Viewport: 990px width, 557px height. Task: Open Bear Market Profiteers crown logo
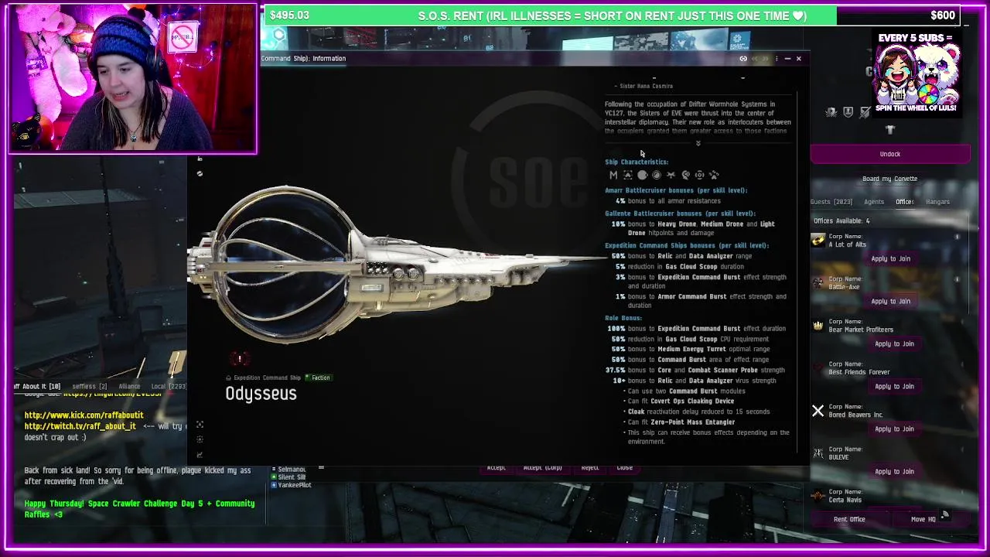pos(818,326)
